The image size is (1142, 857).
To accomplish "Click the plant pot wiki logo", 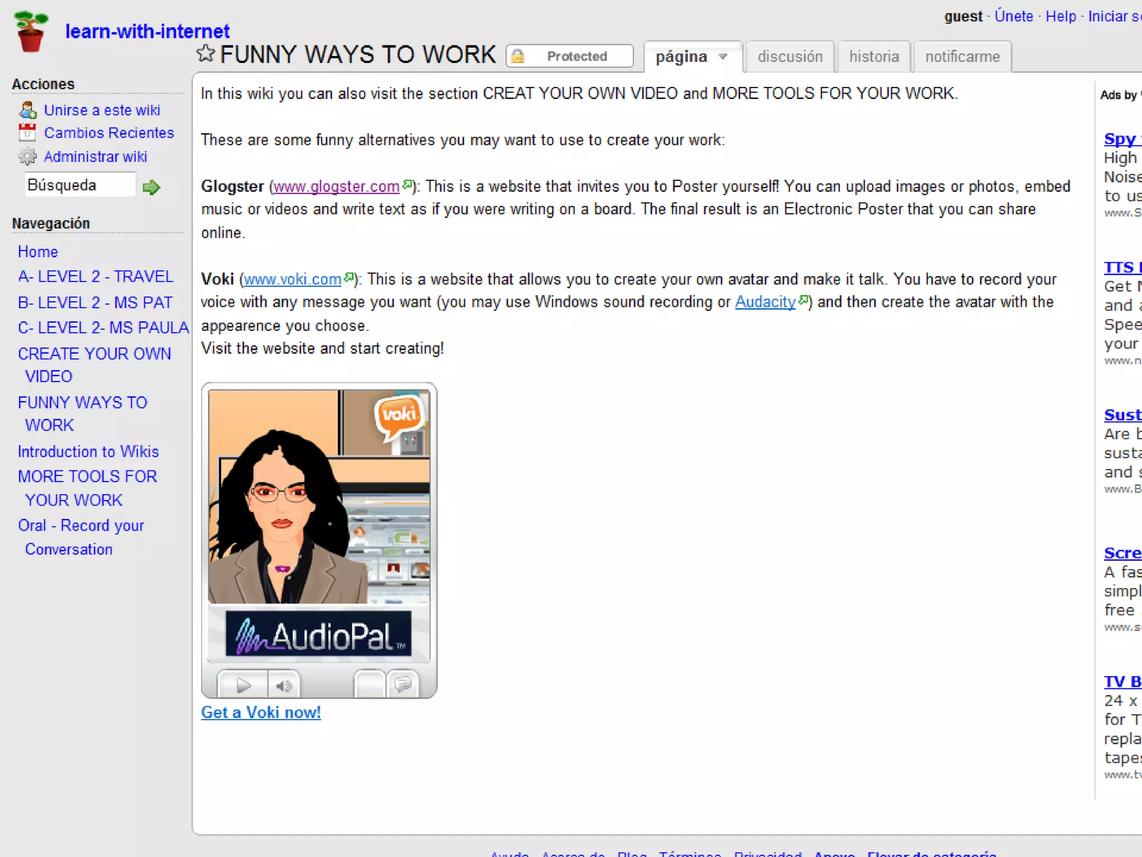I will point(31,32).
